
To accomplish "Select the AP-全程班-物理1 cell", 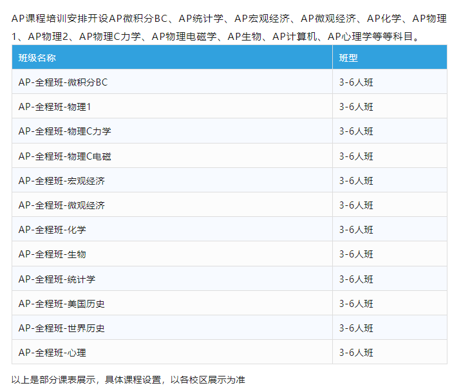I will [173, 106].
